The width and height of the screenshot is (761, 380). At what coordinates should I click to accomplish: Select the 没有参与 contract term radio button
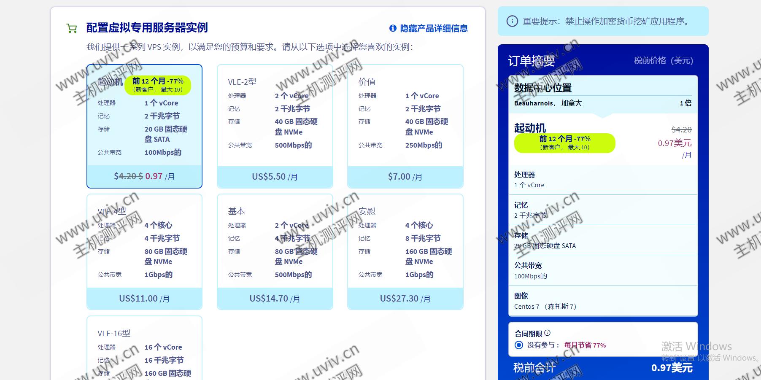[x=519, y=345]
